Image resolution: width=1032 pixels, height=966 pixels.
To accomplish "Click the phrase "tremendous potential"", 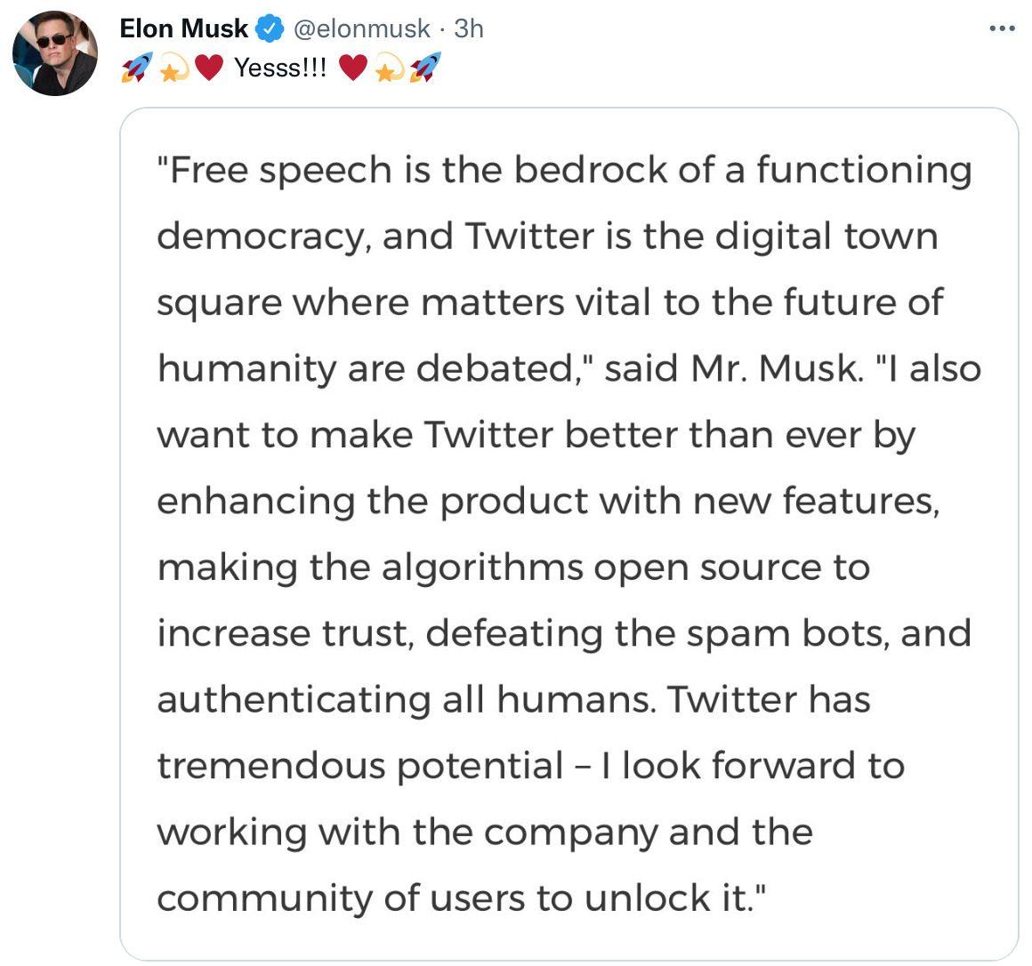I will click(360, 765).
